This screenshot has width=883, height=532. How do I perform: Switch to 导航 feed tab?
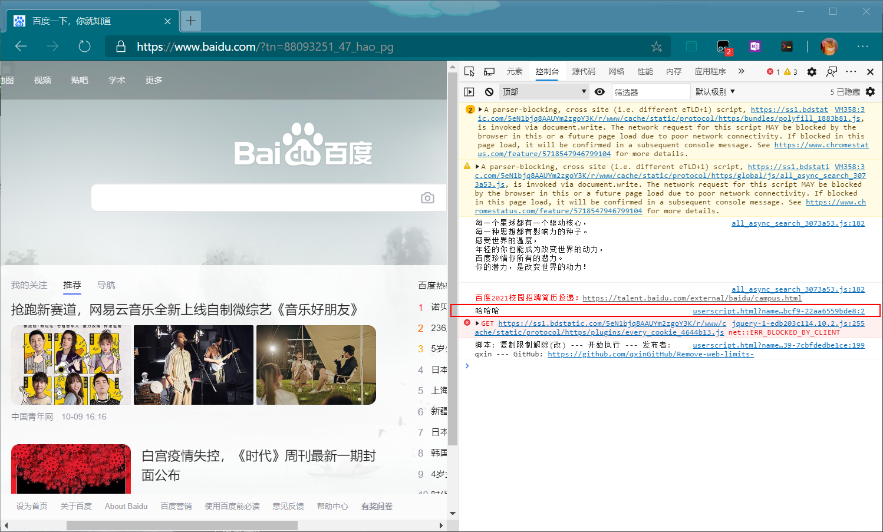[106, 285]
